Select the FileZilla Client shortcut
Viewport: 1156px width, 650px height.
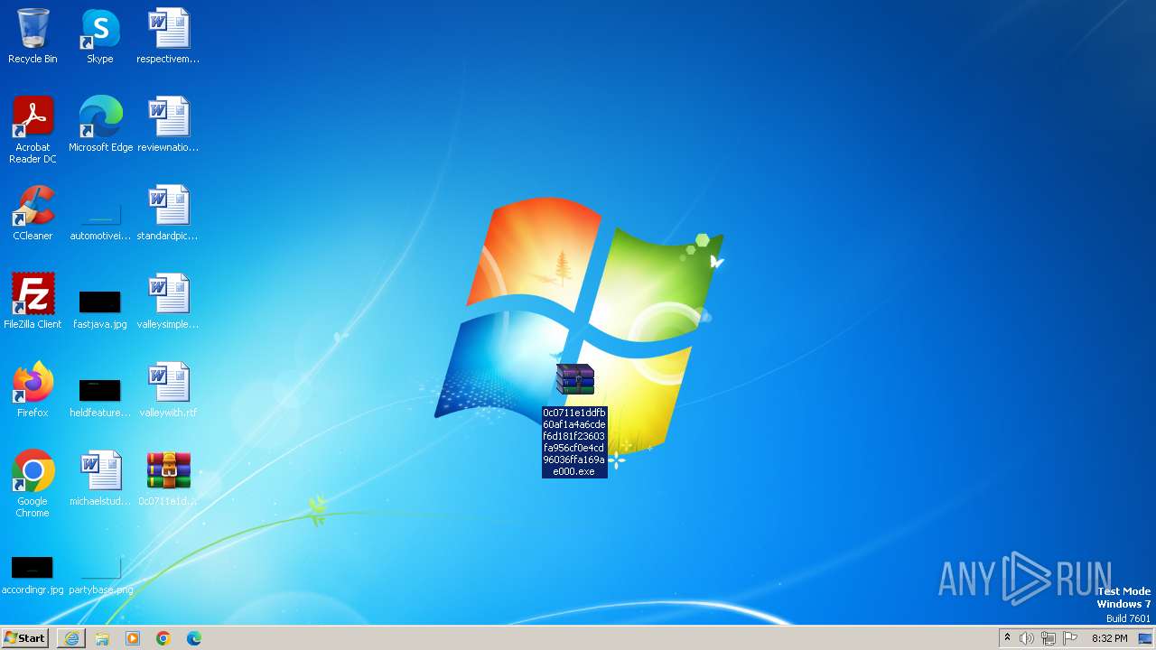point(33,302)
